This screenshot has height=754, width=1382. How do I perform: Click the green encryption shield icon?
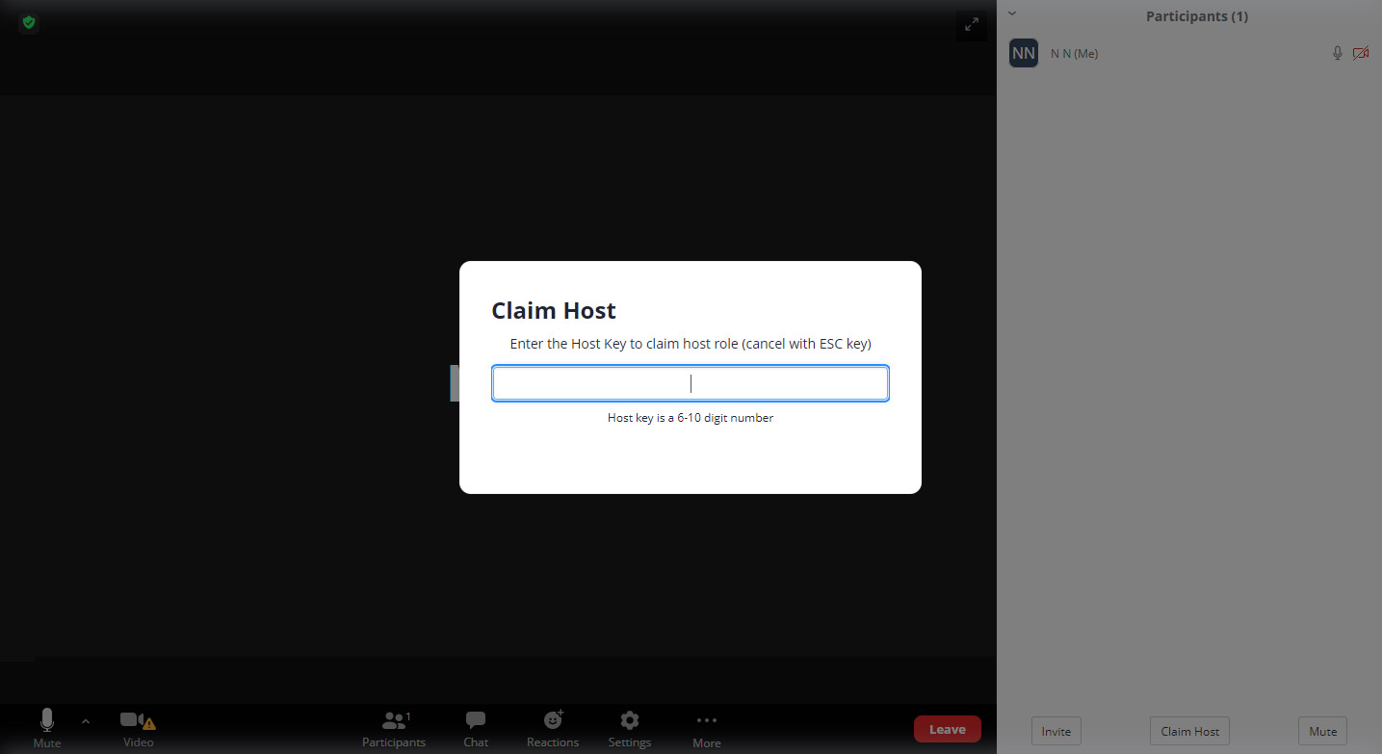(29, 22)
